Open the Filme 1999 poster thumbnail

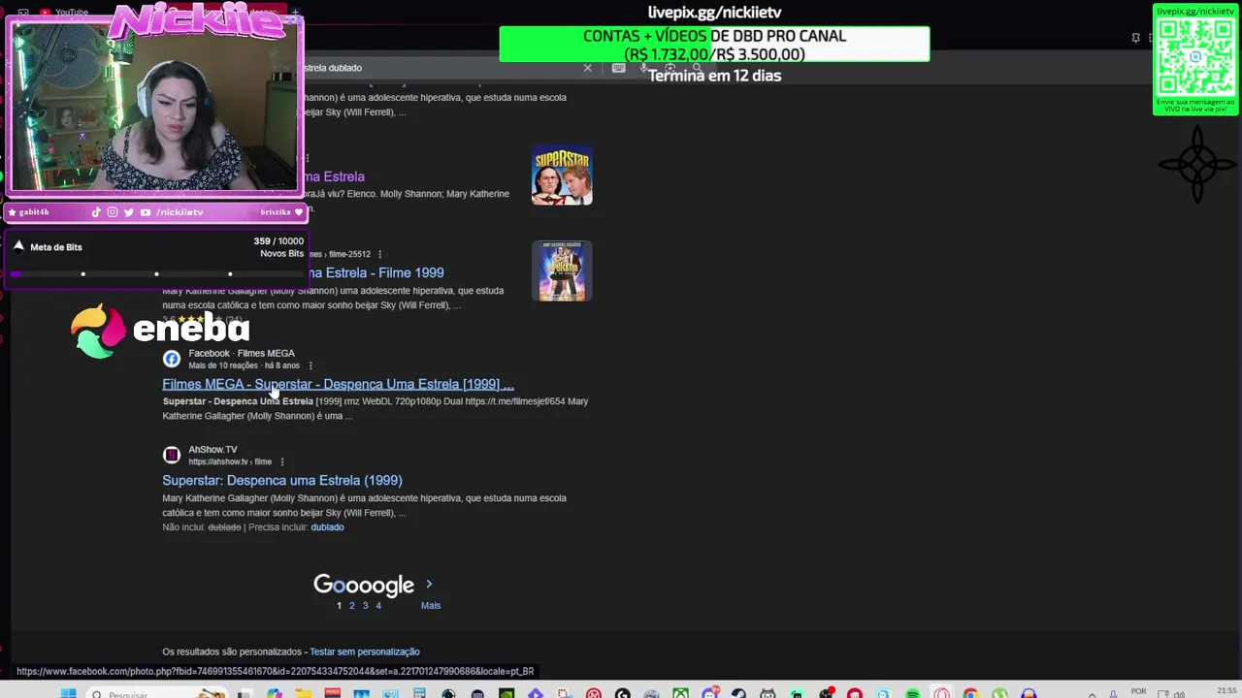click(562, 270)
